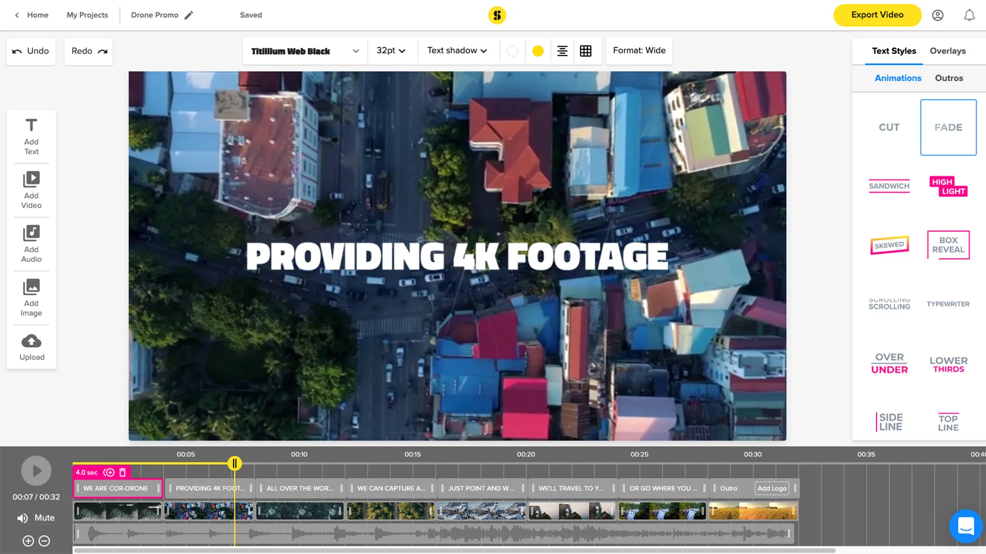Click the LOWER THIRDS animation style
Viewport: 986px width, 554px height.
948,364
